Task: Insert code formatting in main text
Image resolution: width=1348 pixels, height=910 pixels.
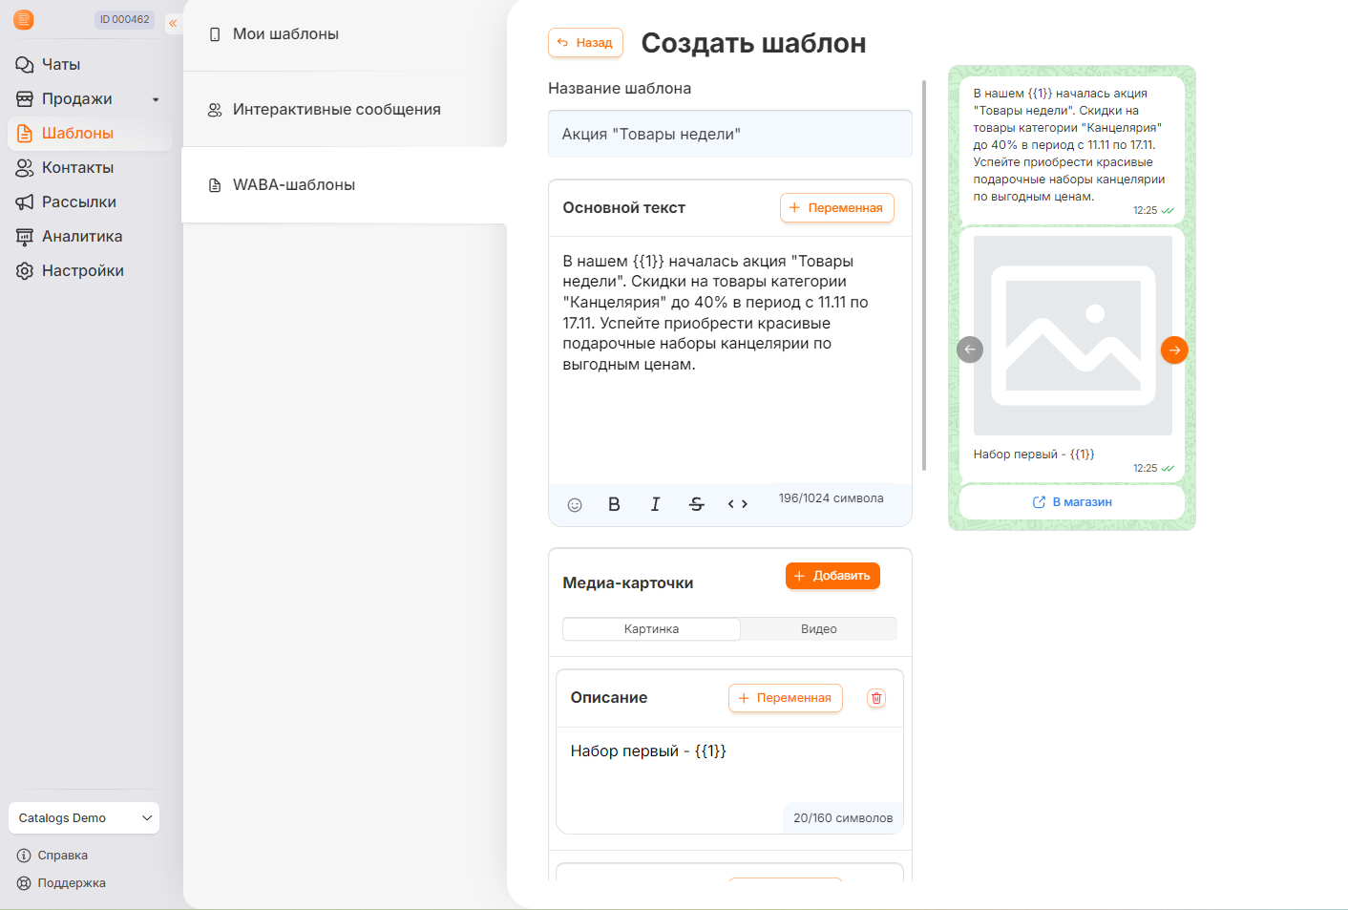Action: (738, 504)
